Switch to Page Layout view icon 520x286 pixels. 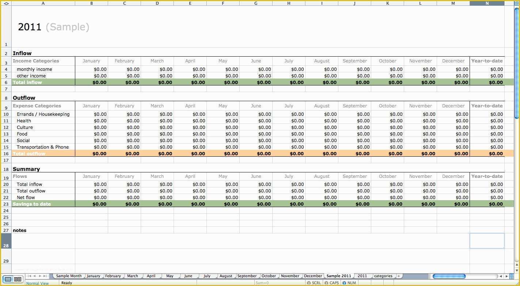[x=18, y=279]
